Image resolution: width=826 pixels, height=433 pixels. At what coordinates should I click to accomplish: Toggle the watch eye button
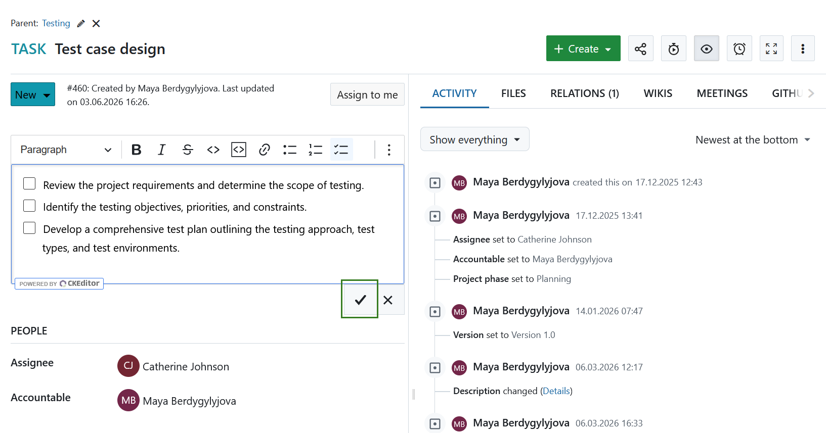click(707, 49)
